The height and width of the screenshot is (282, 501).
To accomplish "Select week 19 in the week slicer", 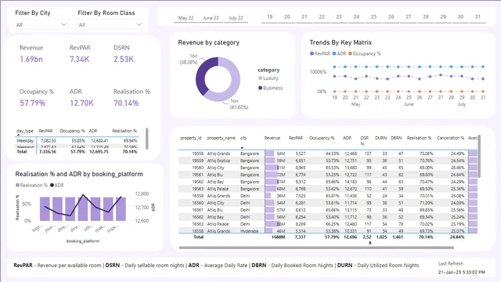I will click(x=269, y=17).
